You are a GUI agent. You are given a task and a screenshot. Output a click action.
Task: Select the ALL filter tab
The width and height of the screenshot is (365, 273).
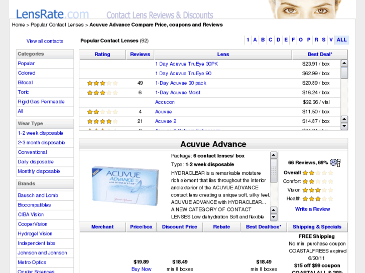click(x=342, y=40)
